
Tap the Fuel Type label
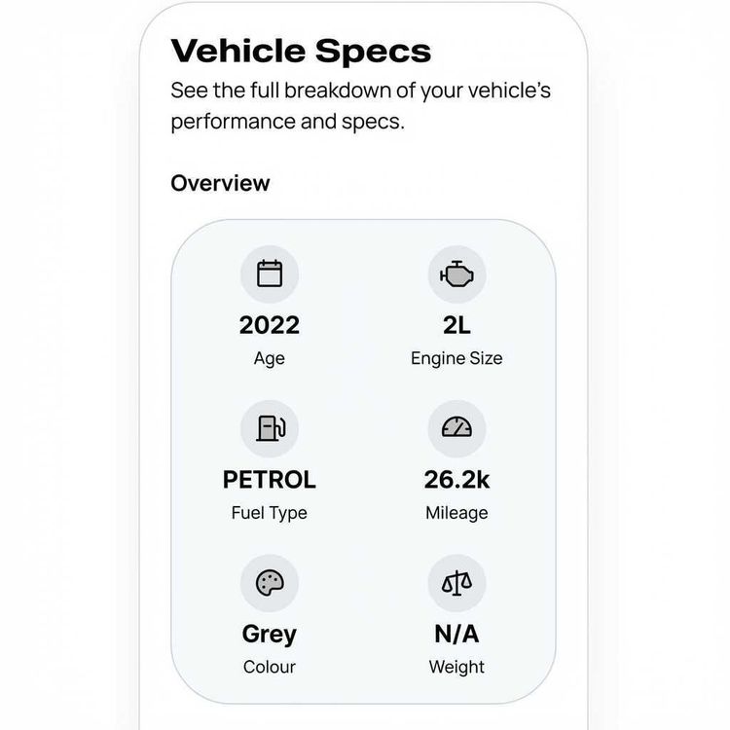click(x=270, y=513)
